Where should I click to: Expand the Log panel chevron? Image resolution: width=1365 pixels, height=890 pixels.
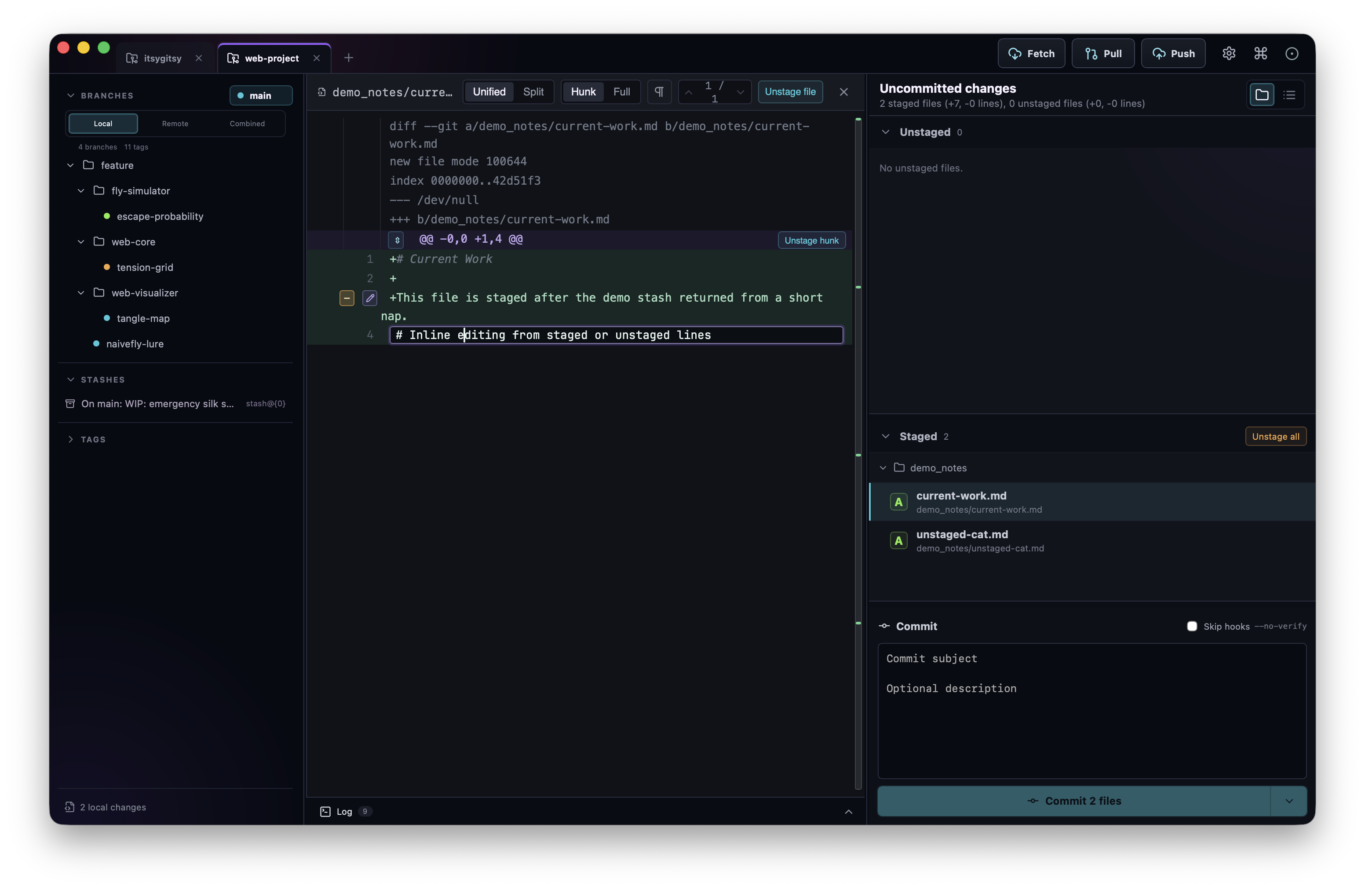848,811
